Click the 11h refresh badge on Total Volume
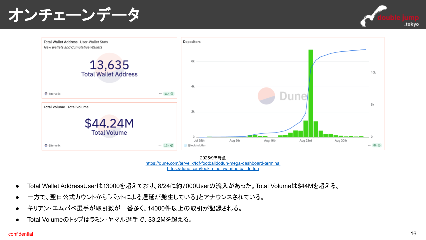Viewport: 426px width, 240px height. pos(169,146)
